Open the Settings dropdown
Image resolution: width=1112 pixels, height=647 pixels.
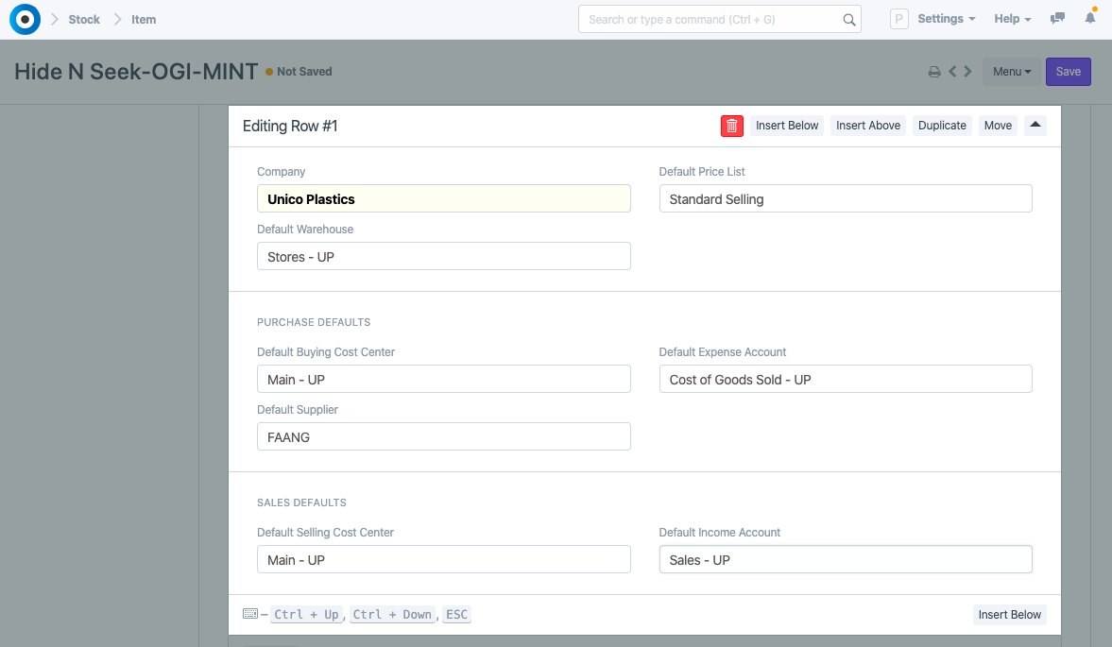pos(945,18)
